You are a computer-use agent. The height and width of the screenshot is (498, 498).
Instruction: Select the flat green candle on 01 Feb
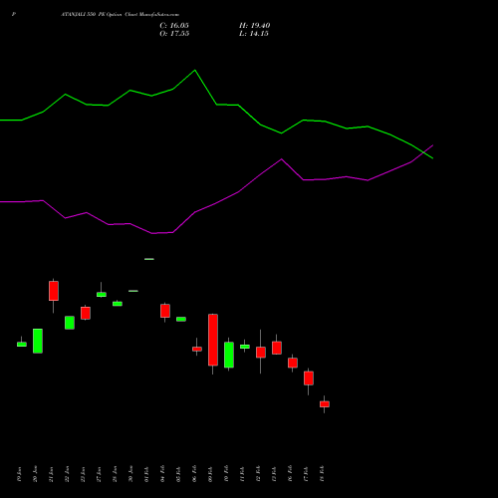click(x=149, y=259)
